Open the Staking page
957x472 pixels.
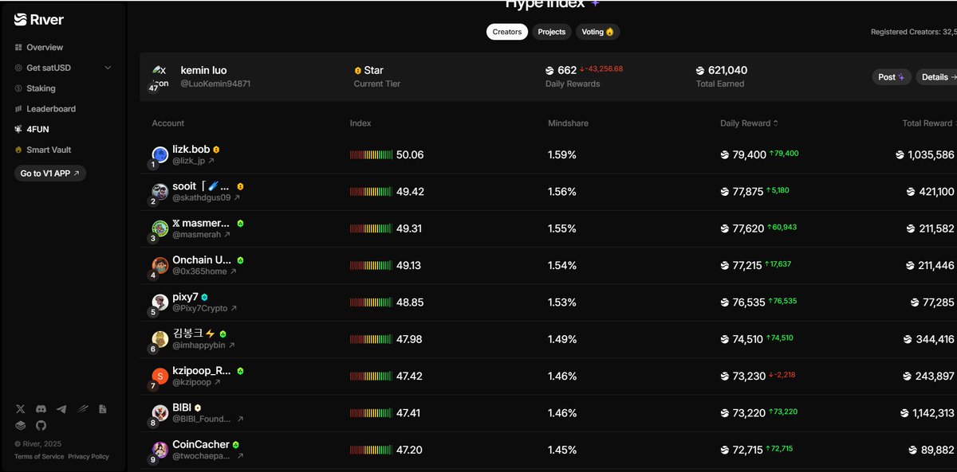point(41,88)
